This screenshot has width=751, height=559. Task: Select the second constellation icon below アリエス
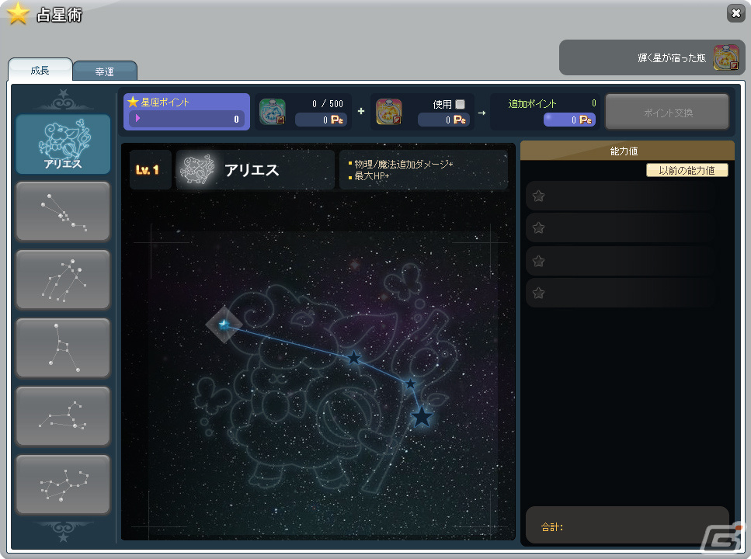point(63,211)
